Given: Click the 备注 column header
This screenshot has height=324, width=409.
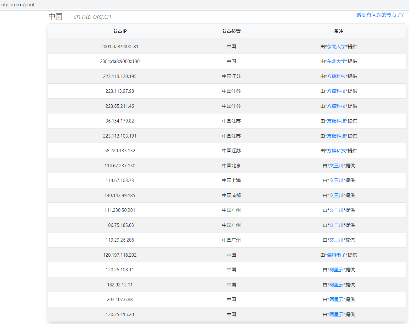Looking at the screenshot, I should click(x=339, y=31).
